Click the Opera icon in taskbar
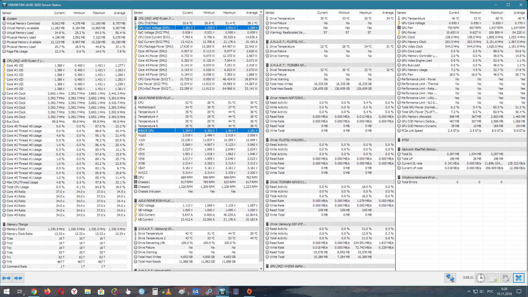Image resolution: width=528 pixels, height=297 pixels. pyautogui.click(x=61, y=291)
